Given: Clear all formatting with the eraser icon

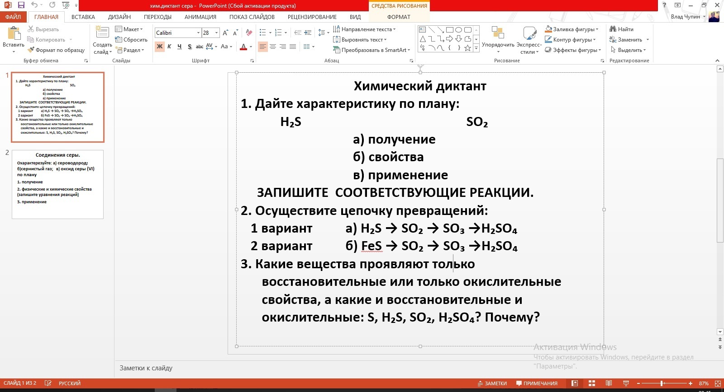Looking at the screenshot, I should click(249, 33).
